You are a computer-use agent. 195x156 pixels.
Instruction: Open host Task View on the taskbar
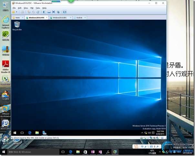[63, 152]
